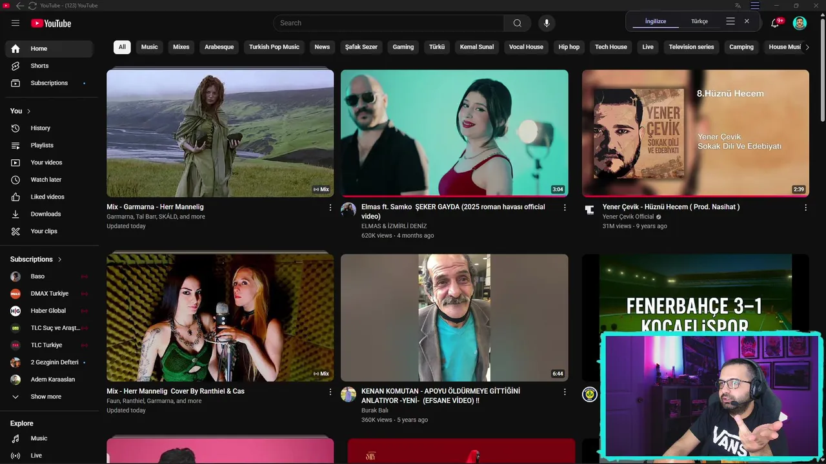Open Subscriptions in the main sidebar
826x464 pixels.
click(x=49, y=83)
